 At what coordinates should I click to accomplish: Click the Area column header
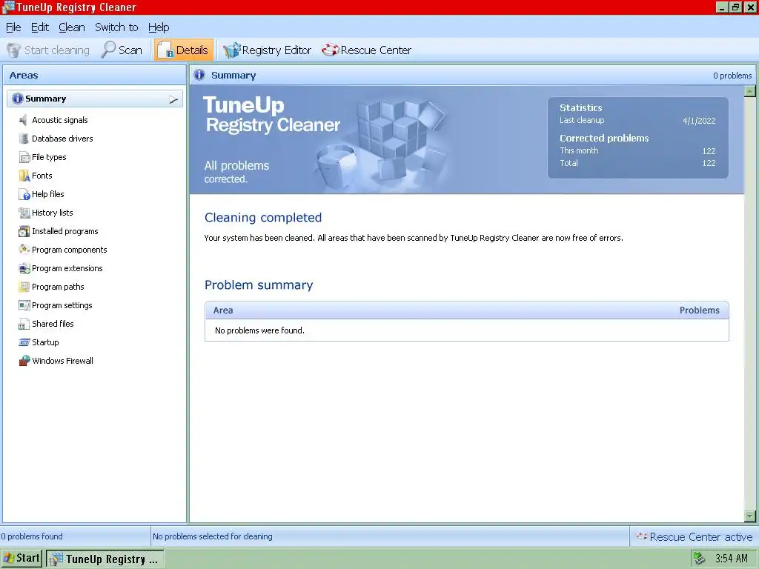click(x=223, y=310)
